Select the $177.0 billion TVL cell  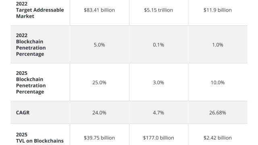tap(158, 138)
